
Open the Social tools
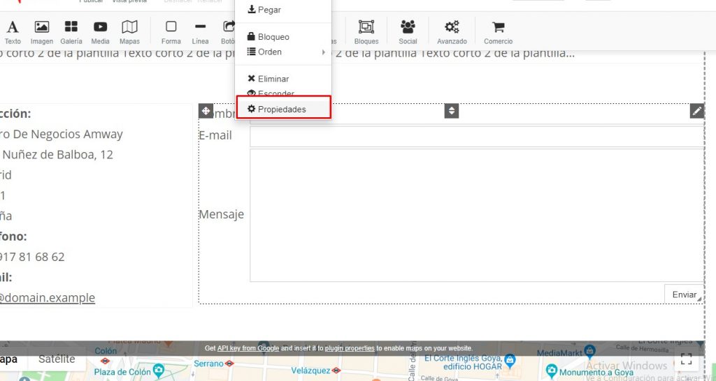(x=408, y=31)
